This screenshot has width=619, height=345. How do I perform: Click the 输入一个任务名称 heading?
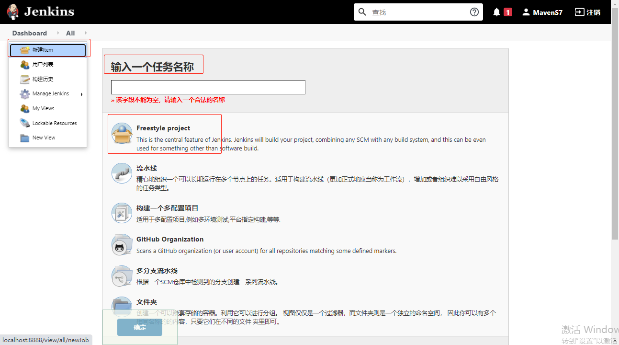pyautogui.click(x=152, y=67)
